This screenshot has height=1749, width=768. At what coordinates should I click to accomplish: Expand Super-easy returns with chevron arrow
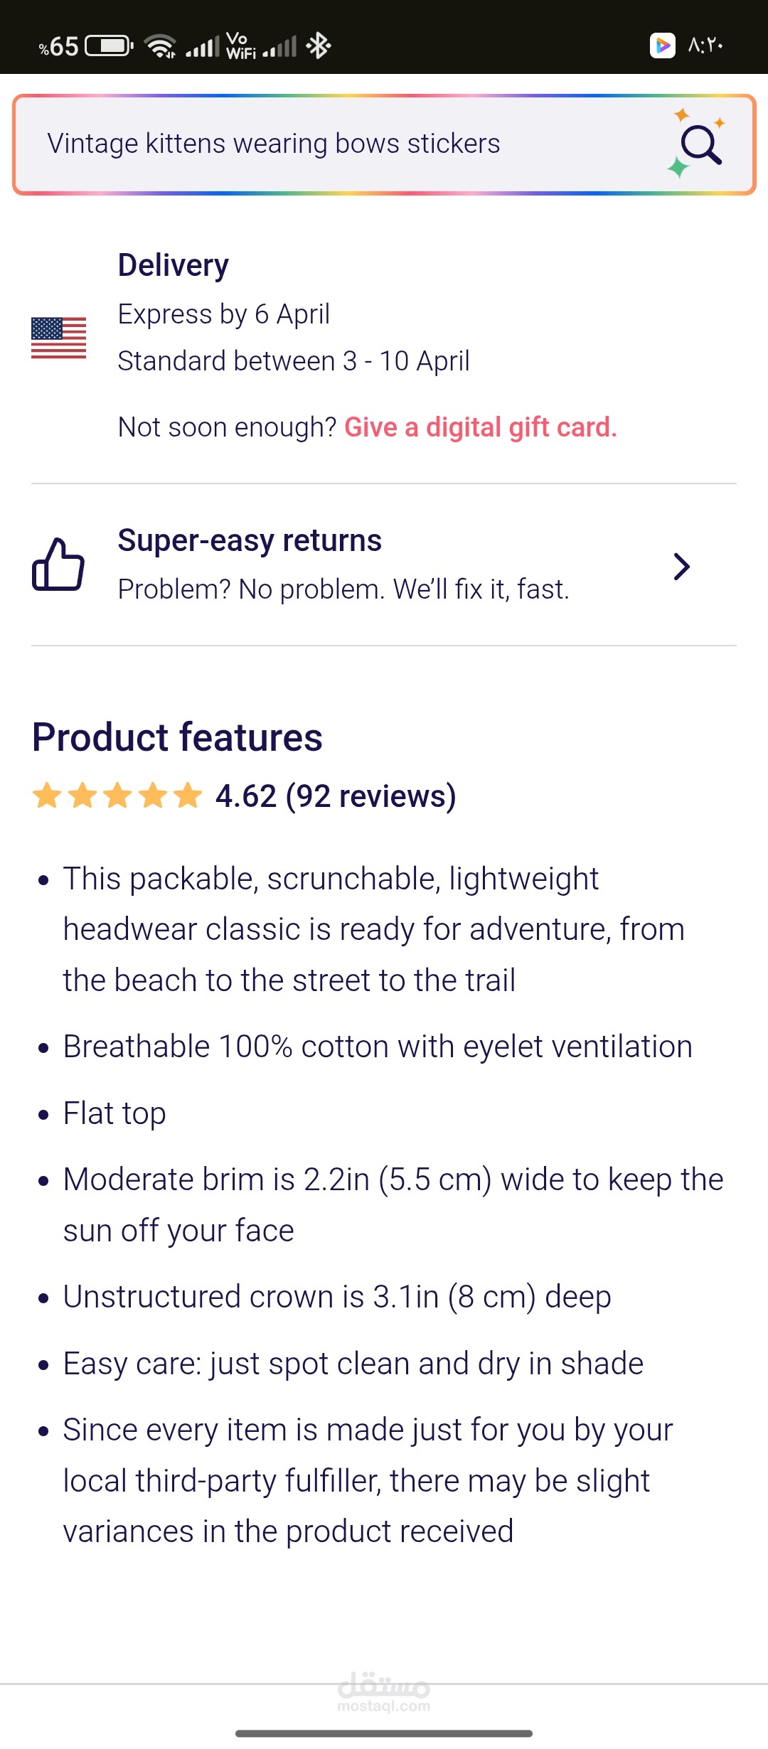[x=681, y=567]
